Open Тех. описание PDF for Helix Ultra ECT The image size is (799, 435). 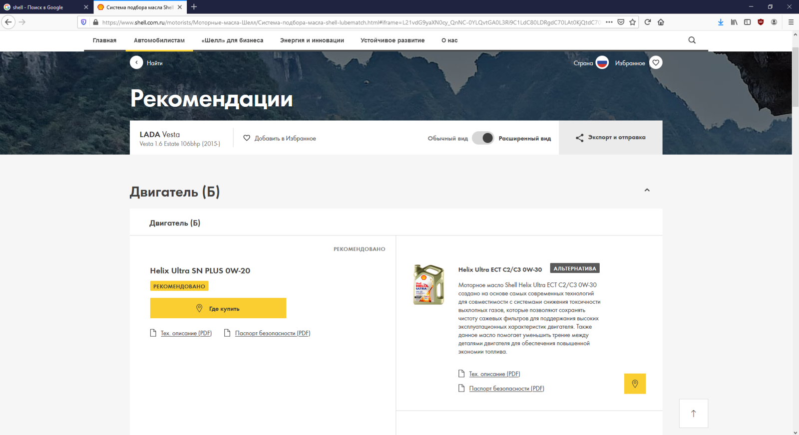pyautogui.click(x=494, y=374)
